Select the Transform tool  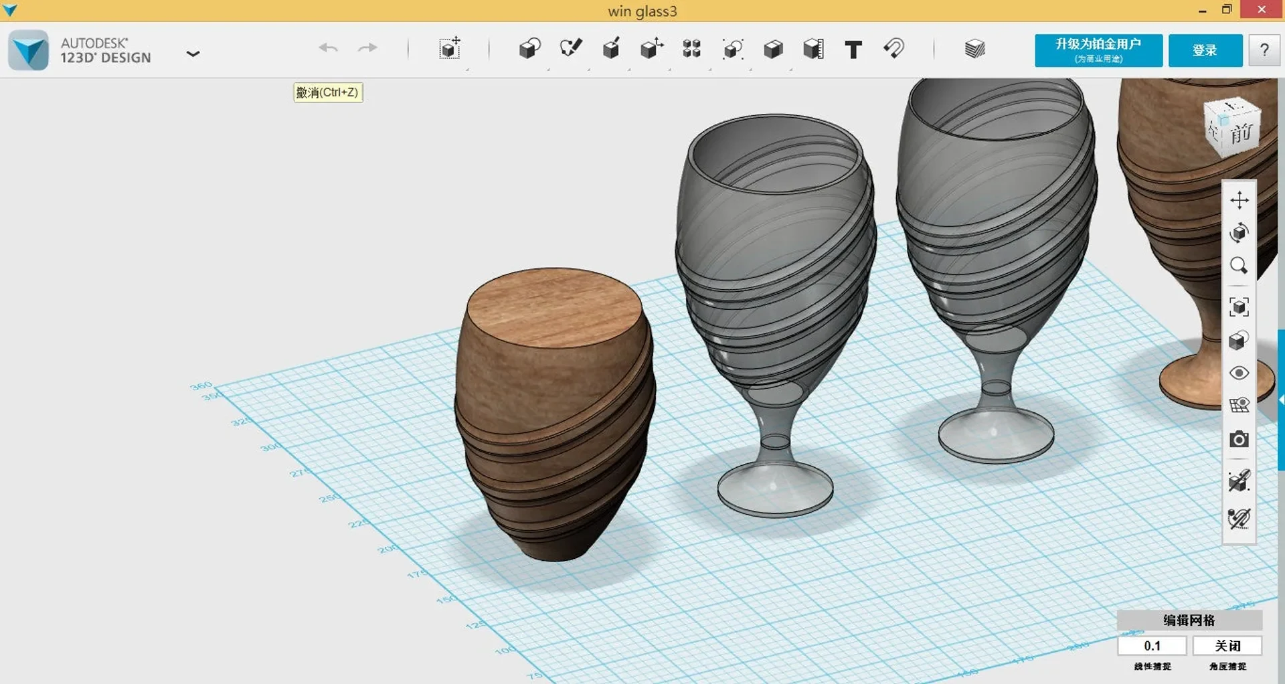point(450,49)
